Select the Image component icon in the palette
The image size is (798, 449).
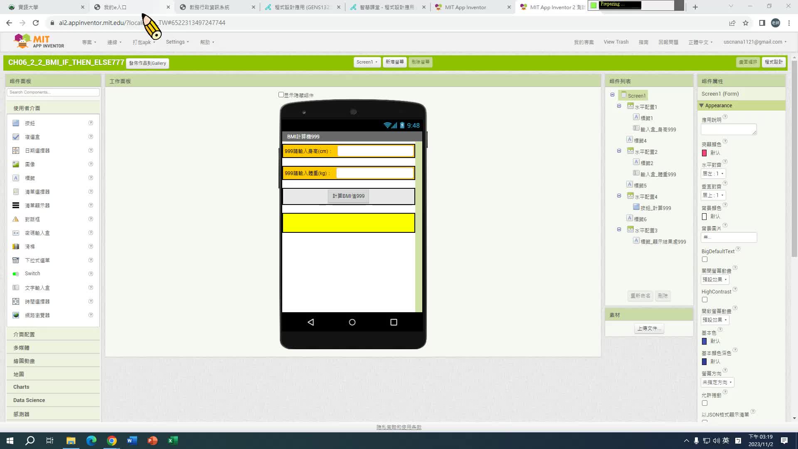pos(16,164)
